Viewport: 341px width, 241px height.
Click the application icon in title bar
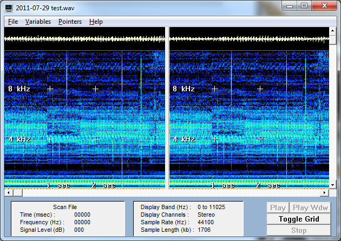[x=9, y=8]
